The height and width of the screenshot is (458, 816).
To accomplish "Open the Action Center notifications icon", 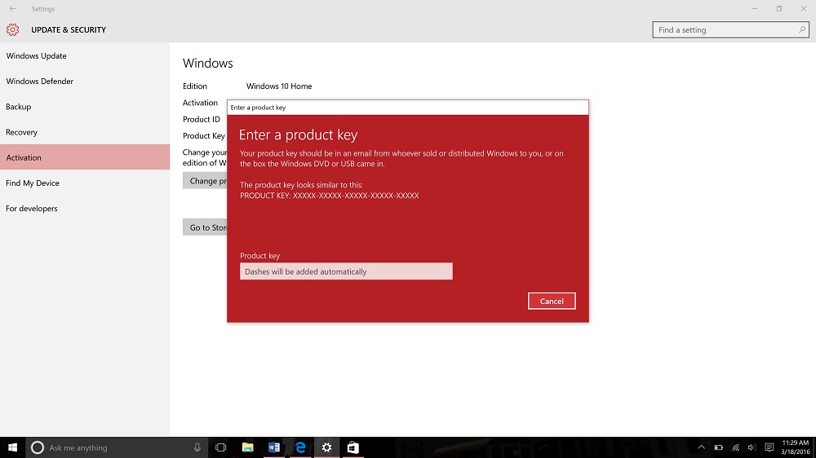I will pos(769,447).
